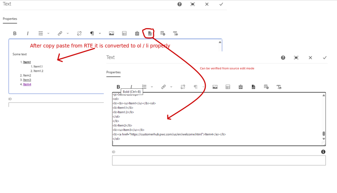Select Properties tab in the rich-text dialog
Image resolution: width=337 pixels, height=193 pixels.
(x=10, y=19)
